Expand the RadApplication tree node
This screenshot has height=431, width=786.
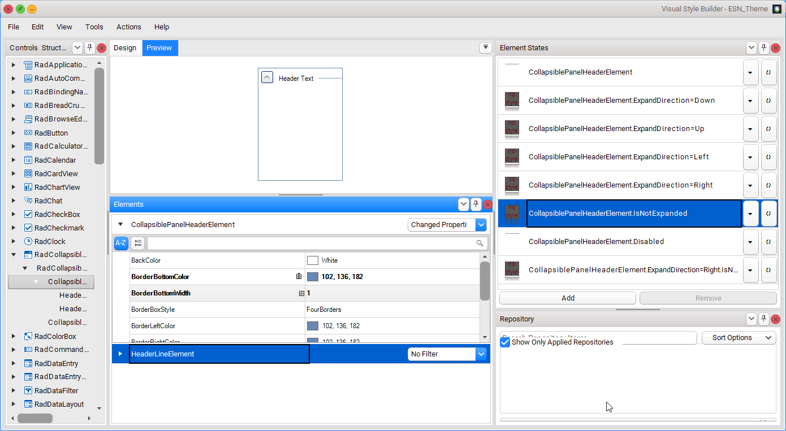tap(14, 65)
